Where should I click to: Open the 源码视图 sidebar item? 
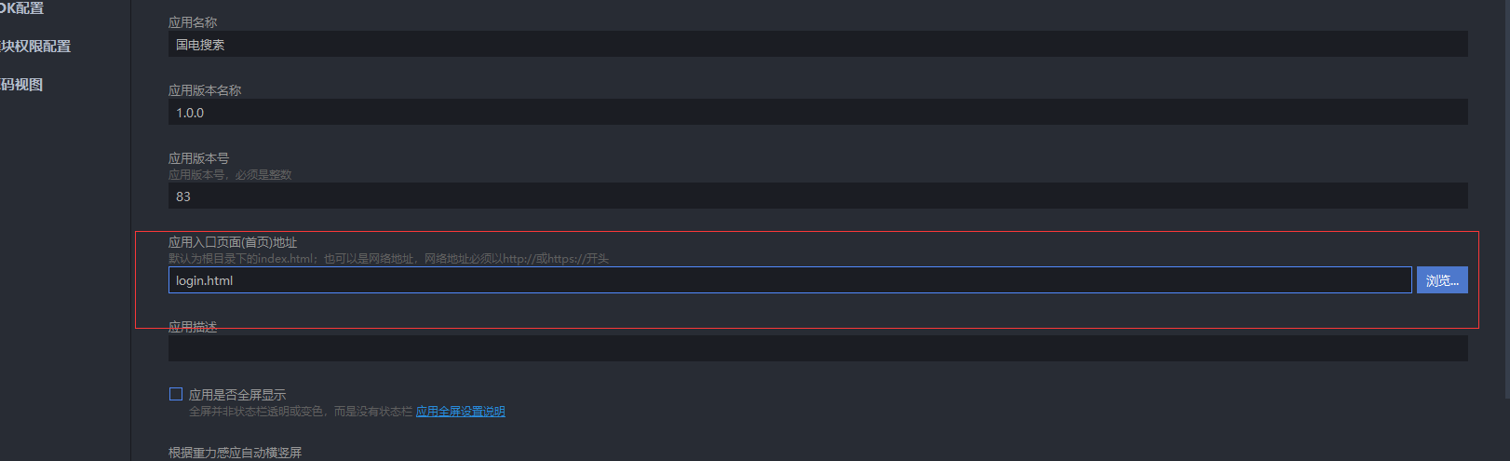[20, 85]
